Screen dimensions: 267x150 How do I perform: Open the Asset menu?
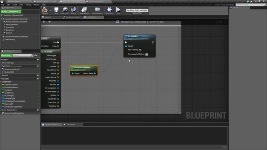coord(15,5)
